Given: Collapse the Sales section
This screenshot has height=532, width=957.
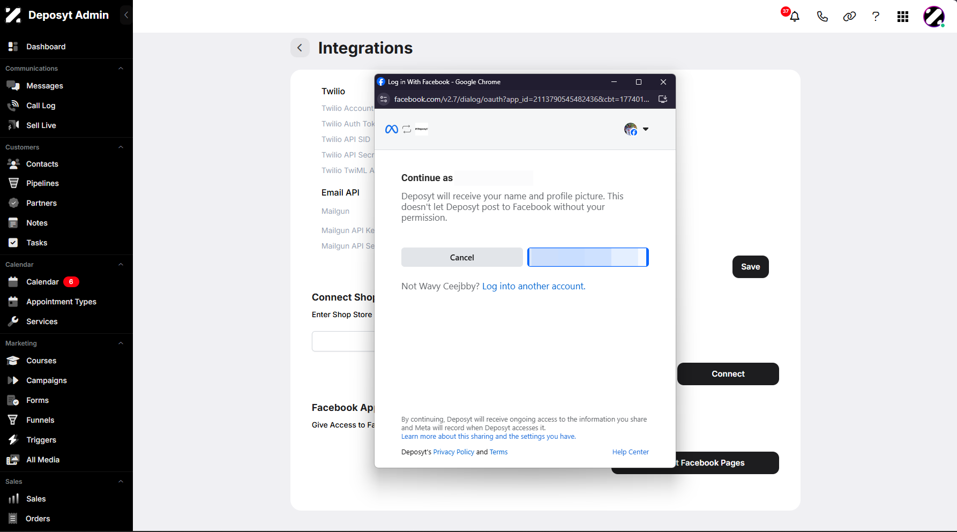Looking at the screenshot, I should pyautogui.click(x=121, y=482).
